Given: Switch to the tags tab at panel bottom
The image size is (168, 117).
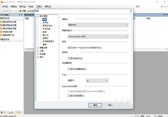Looking at the screenshot, I should 19,112.
